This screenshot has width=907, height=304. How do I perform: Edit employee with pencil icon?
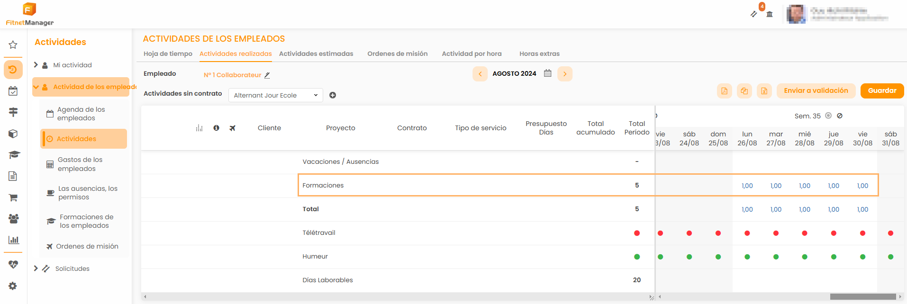267,75
